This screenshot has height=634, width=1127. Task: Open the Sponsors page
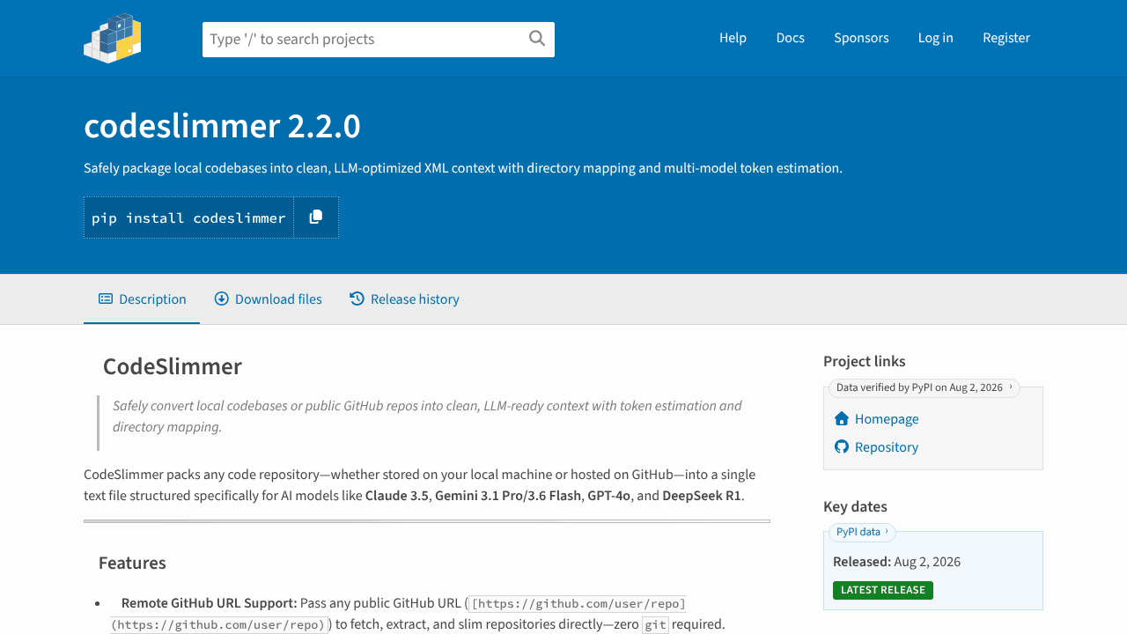tap(861, 38)
